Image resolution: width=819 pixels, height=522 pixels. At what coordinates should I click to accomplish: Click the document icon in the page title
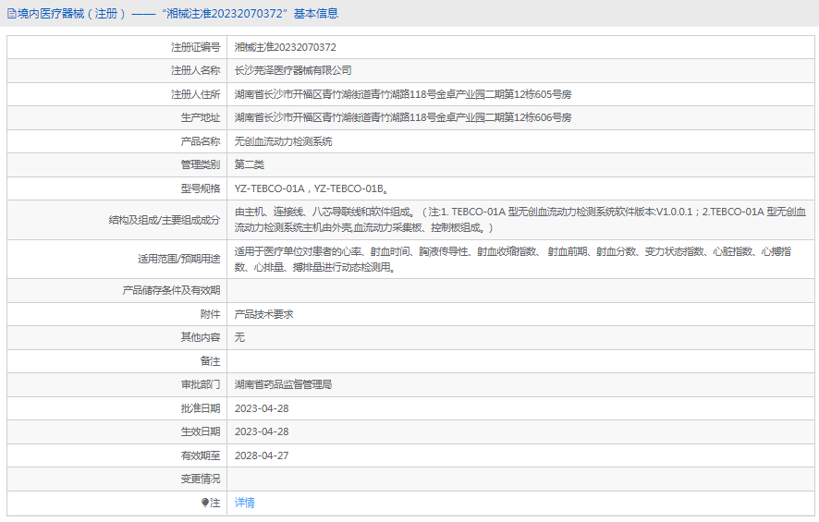click(x=11, y=14)
